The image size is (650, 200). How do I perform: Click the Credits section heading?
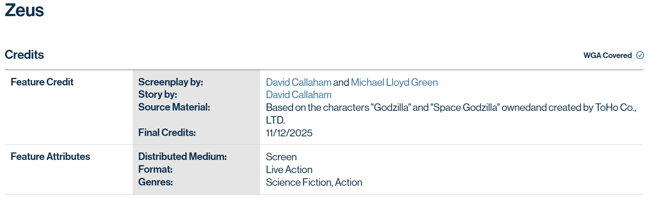tap(24, 55)
